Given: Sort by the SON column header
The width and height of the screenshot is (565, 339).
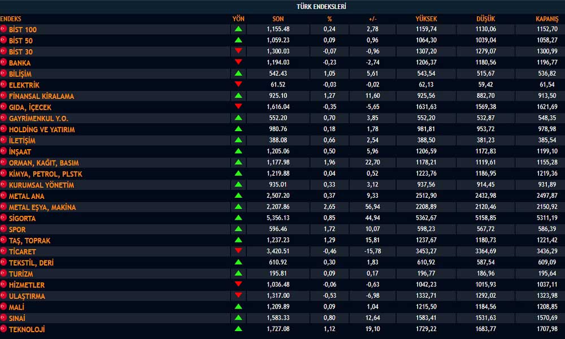Looking at the screenshot, I should coord(278,19).
